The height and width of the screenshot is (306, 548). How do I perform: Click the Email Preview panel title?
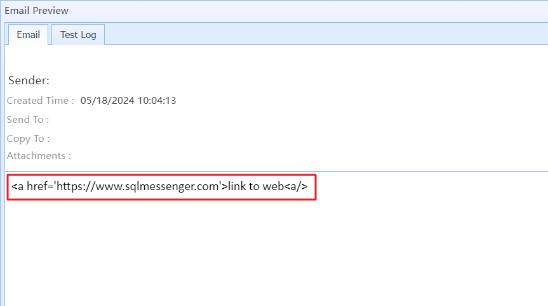pos(36,11)
